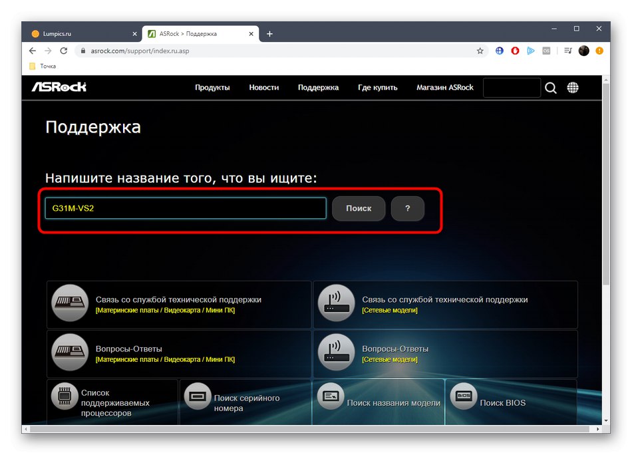Click the scrollbar down arrow
Screen dimensions: 632x455
coord(606,421)
